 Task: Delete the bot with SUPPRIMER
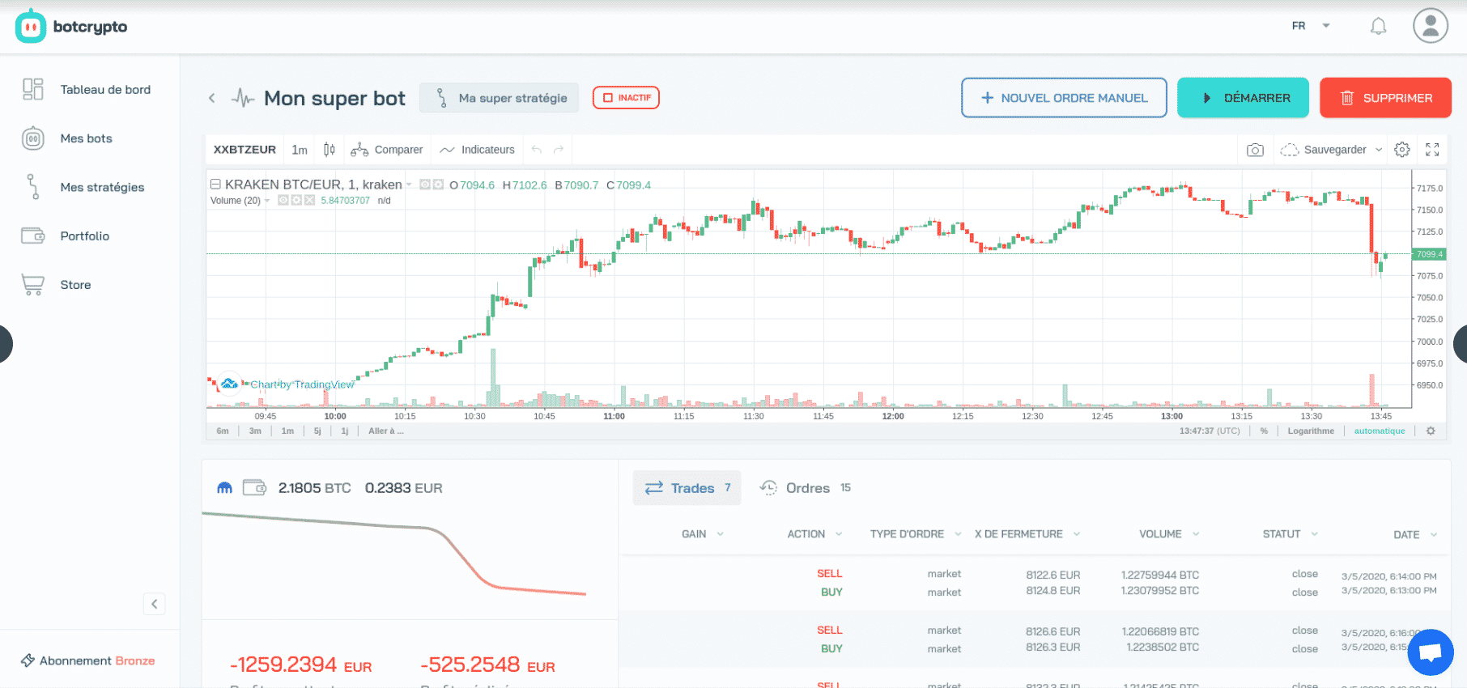click(1385, 98)
